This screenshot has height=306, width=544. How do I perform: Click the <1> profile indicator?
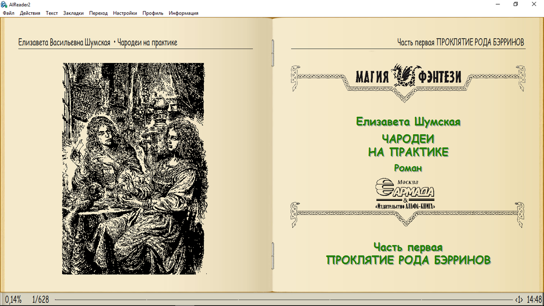tap(519, 300)
